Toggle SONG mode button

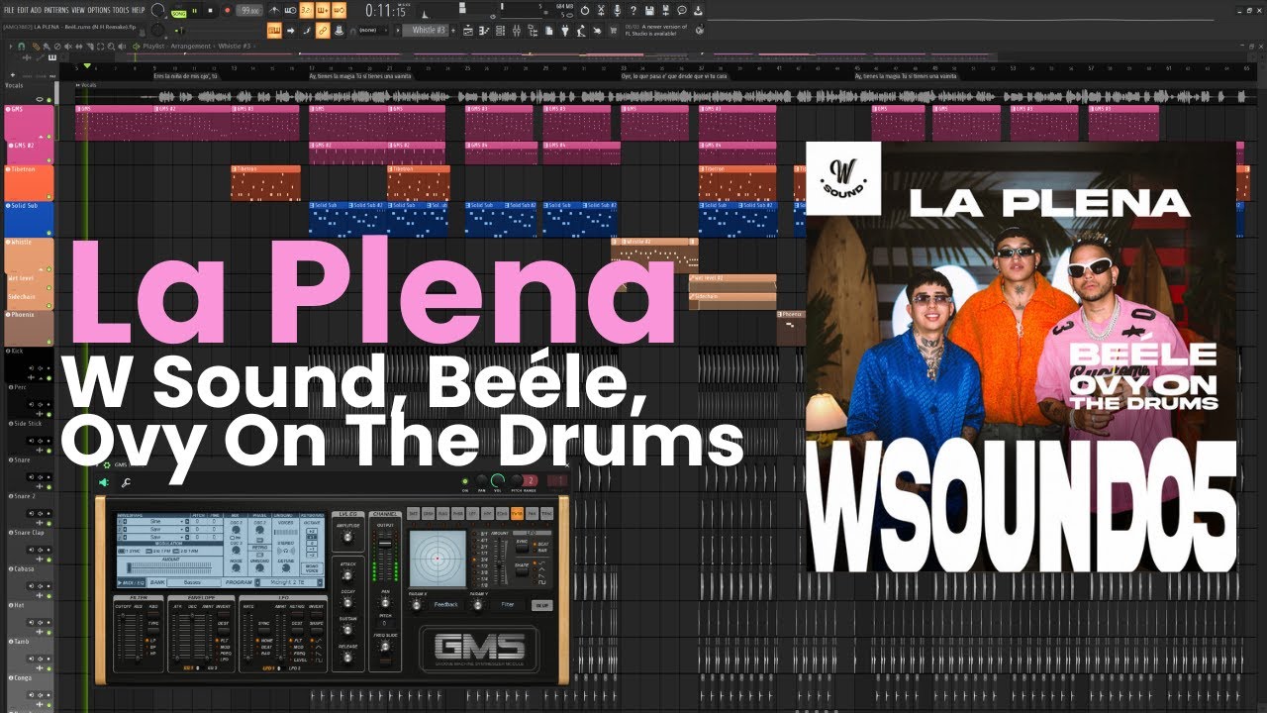click(179, 12)
